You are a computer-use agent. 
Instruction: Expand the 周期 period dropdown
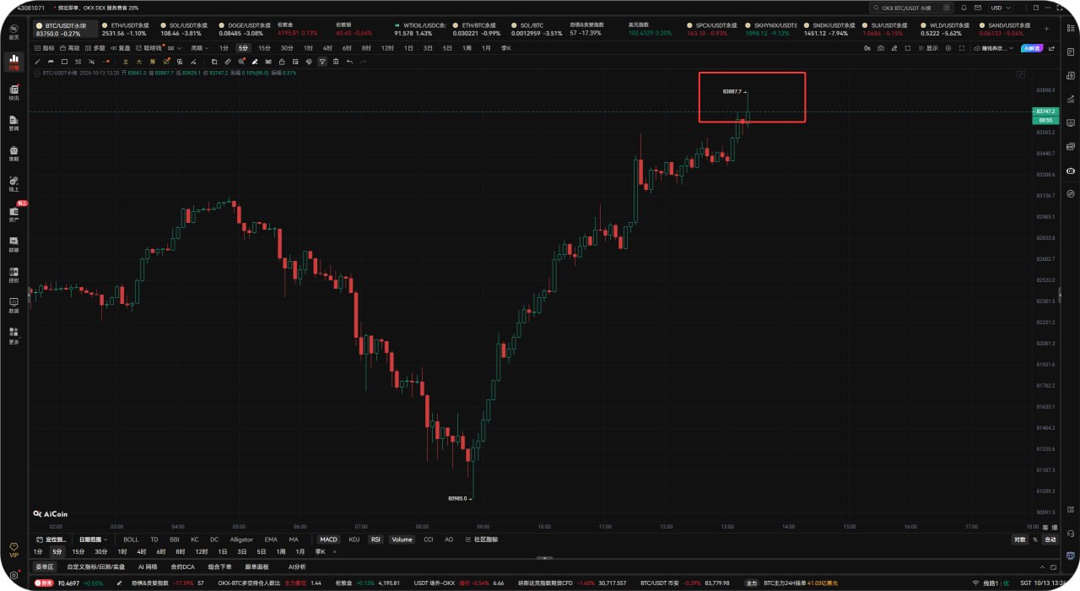[x=199, y=48]
